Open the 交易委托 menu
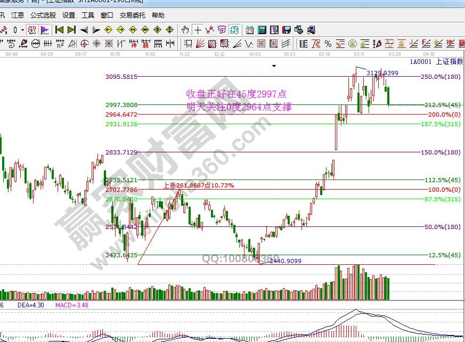This screenshot has height=342, width=465. click(x=132, y=15)
